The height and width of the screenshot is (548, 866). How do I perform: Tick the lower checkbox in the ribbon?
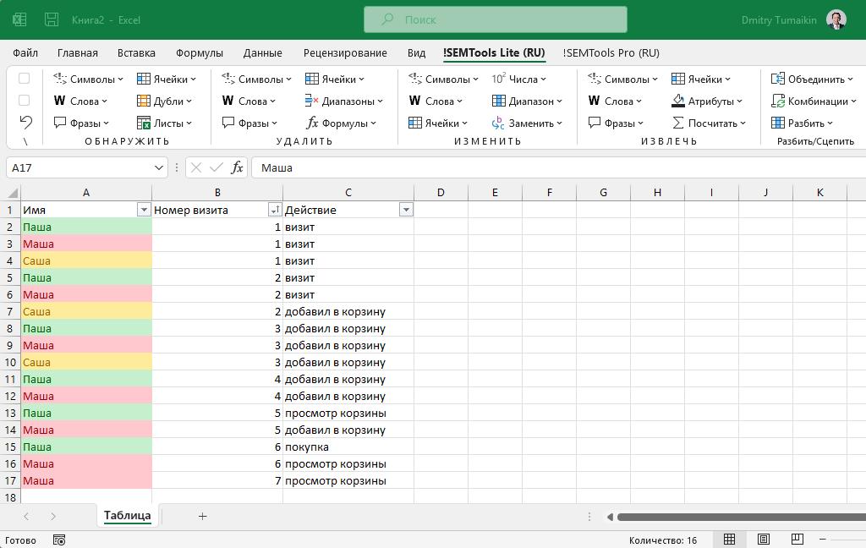pyautogui.click(x=25, y=101)
